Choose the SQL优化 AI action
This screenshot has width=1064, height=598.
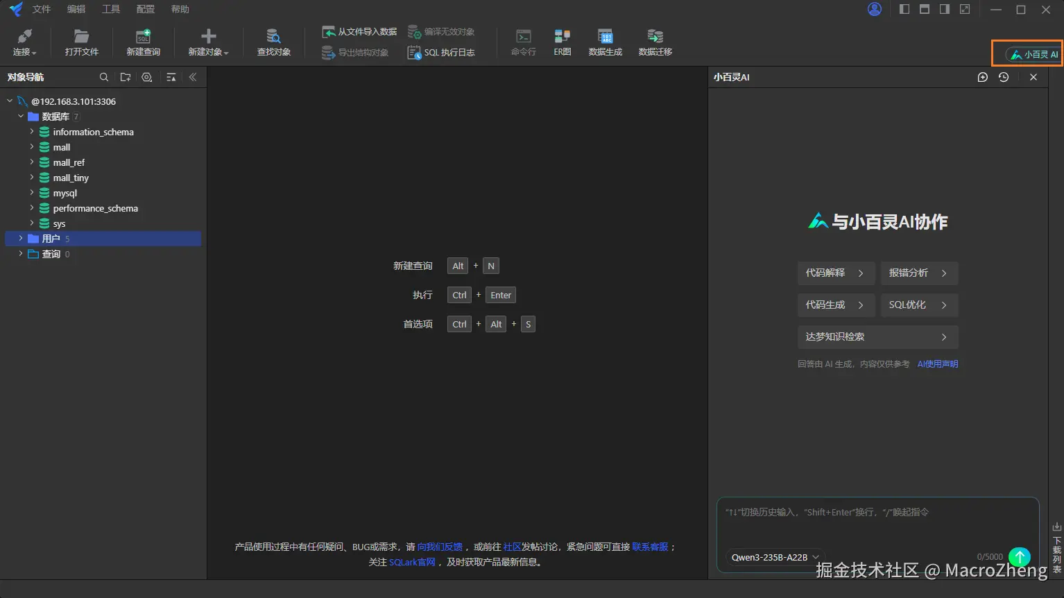point(919,305)
